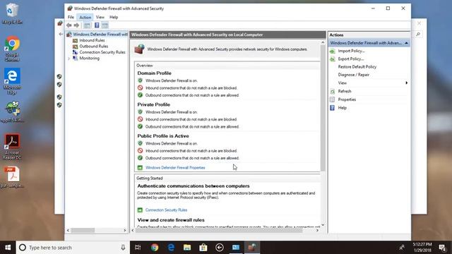Expand the View submenu arrow in Actions
The height and width of the screenshot is (254, 452).
click(407, 83)
